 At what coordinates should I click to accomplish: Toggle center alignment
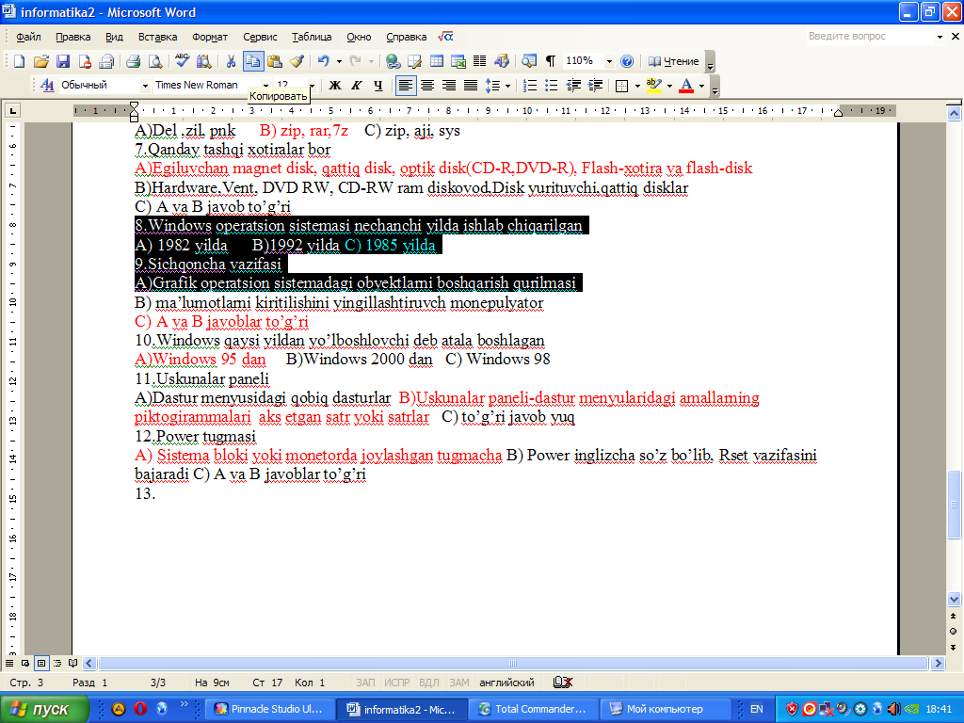426,86
